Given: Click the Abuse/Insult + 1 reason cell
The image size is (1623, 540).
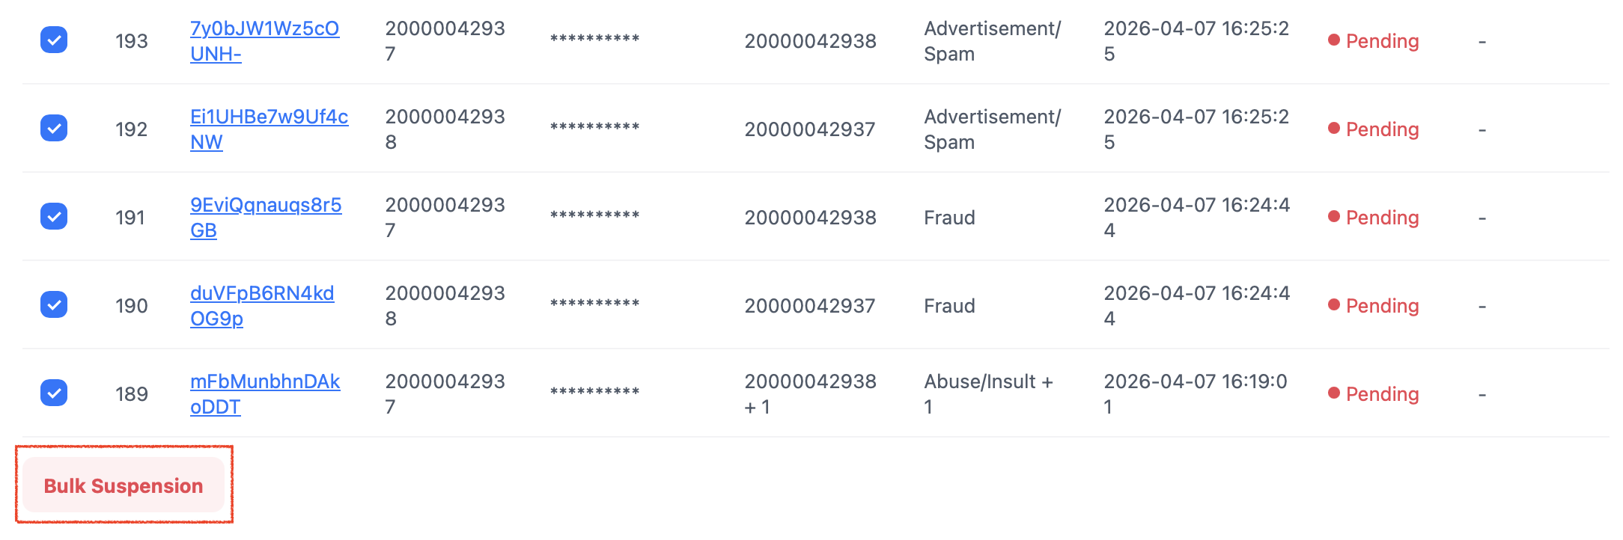Looking at the screenshot, I should 988,394.
